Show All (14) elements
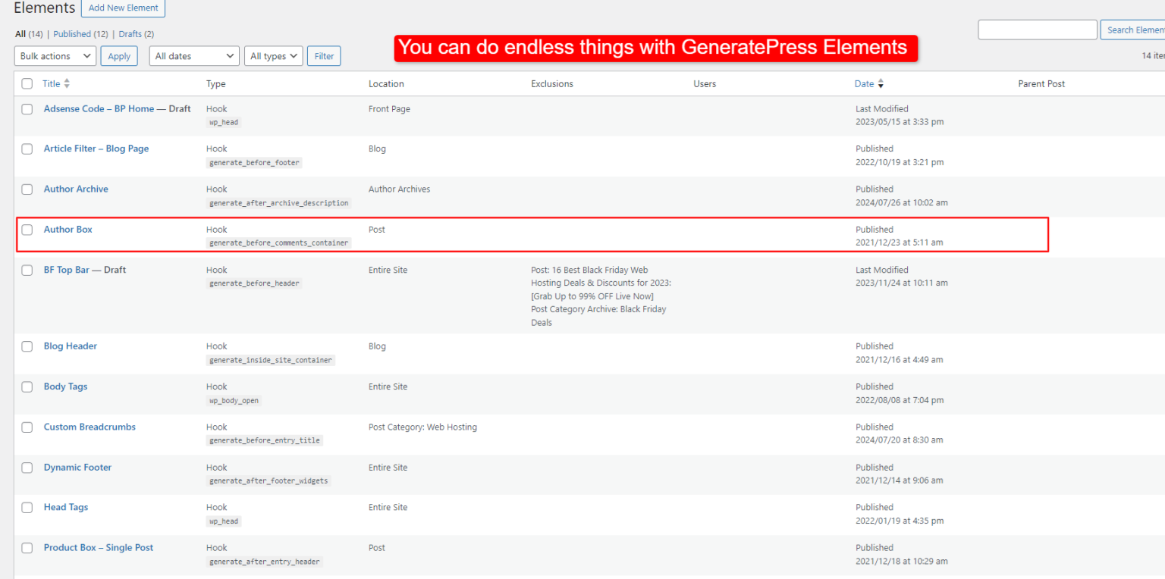 pos(21,33)
